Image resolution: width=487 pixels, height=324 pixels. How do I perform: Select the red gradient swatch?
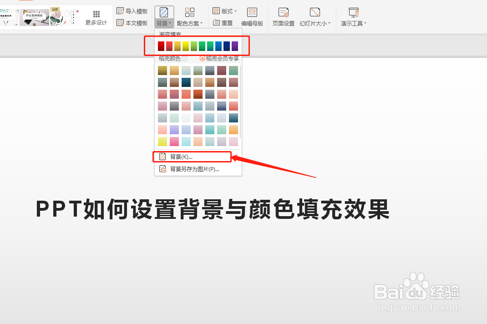click(162, 46)
